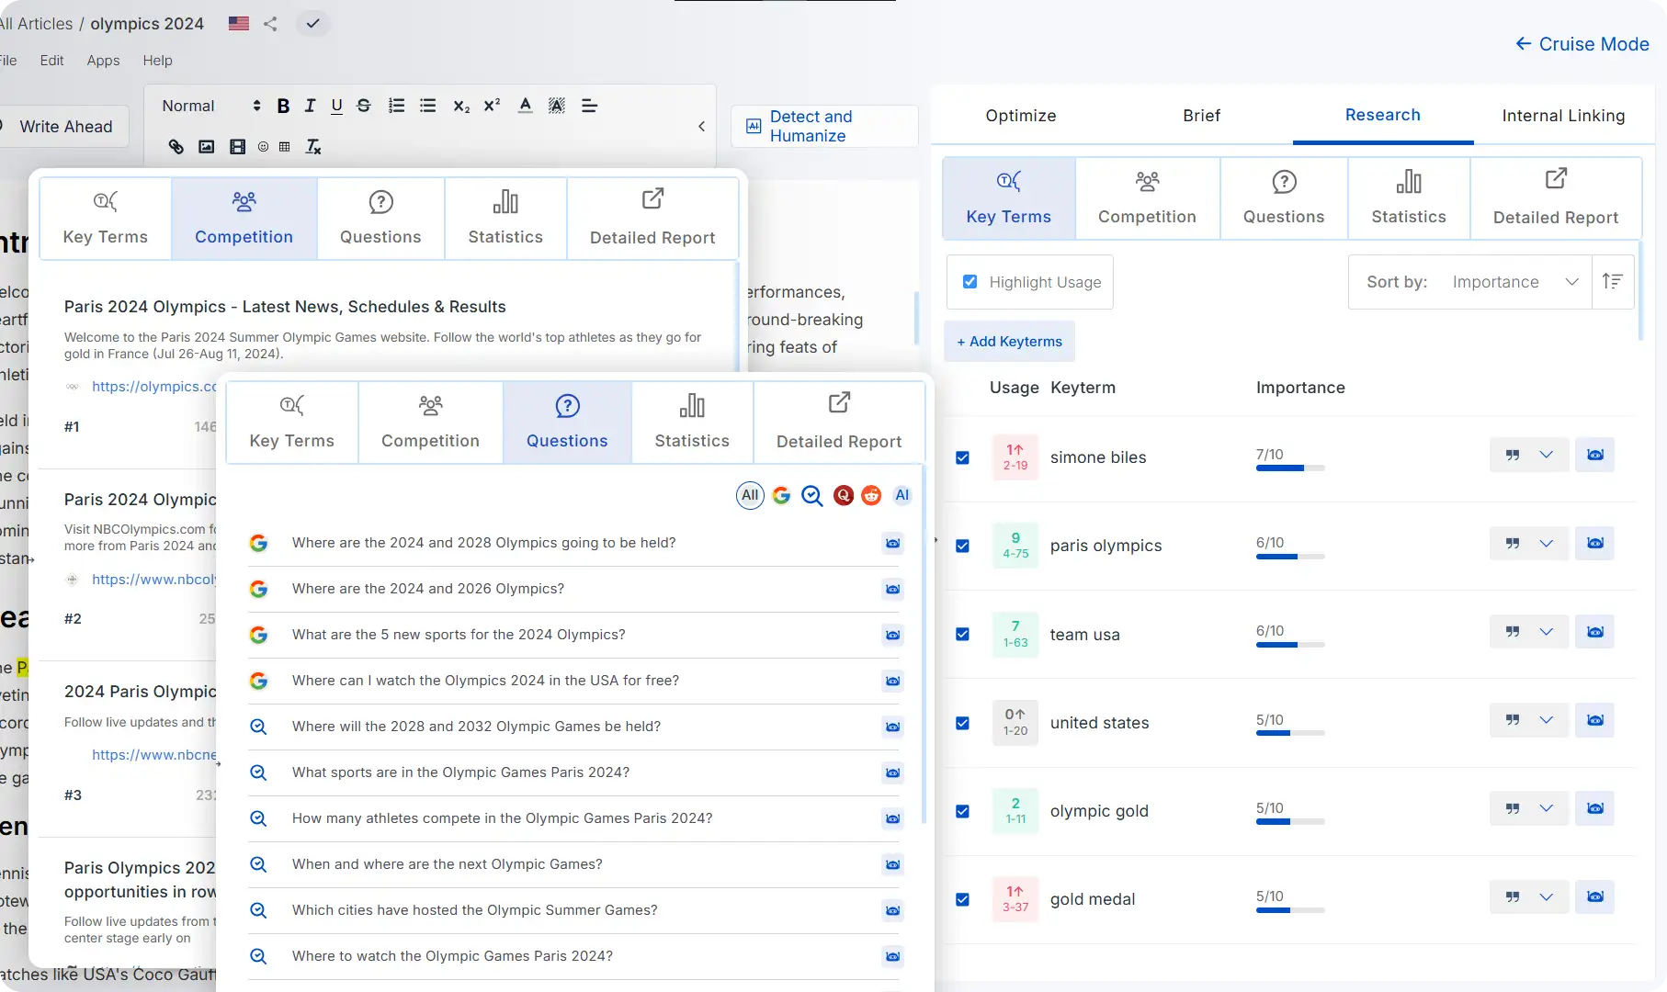Click the simone biles importance bar

[1289, 468]
